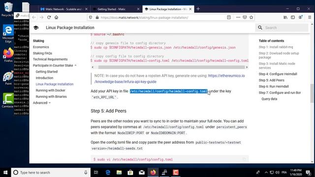315x177 pixels.
Task: Click the docs Search field
Action: [x=282, y=28]
